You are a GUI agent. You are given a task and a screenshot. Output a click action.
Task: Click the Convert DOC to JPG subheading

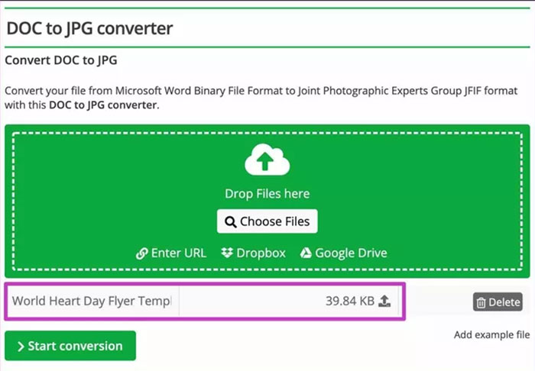(61, 60)
